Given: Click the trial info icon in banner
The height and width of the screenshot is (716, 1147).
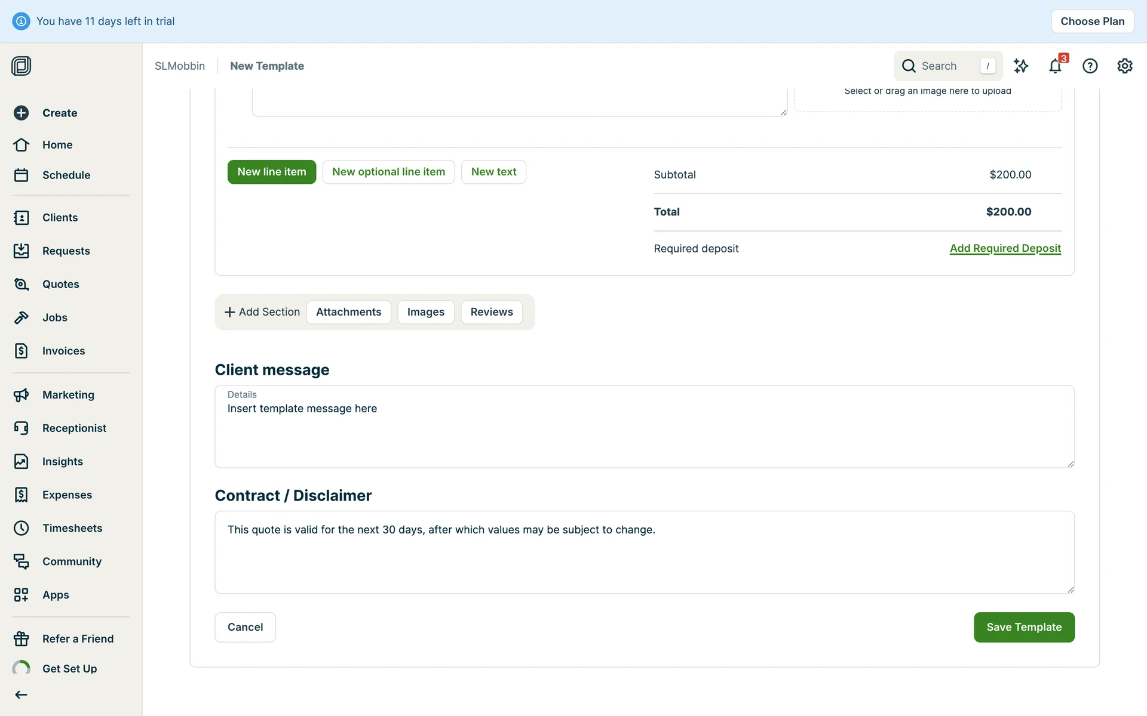Looking at the screenshot, I should [x=21, y=21].
